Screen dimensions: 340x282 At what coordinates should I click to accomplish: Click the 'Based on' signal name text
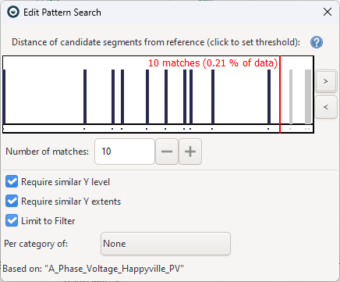click(x=114, y=269)
